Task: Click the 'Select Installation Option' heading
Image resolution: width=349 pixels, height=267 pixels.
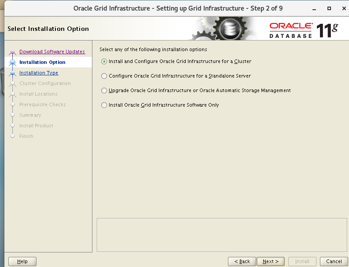Action: click(48, 29)
